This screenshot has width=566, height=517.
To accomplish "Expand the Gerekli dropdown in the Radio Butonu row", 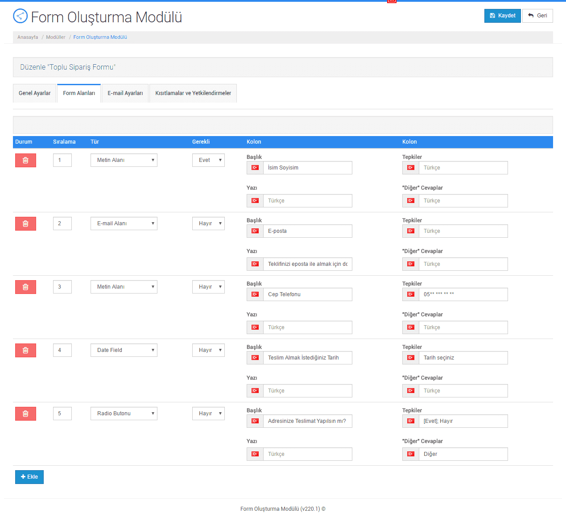I will 208,414.
